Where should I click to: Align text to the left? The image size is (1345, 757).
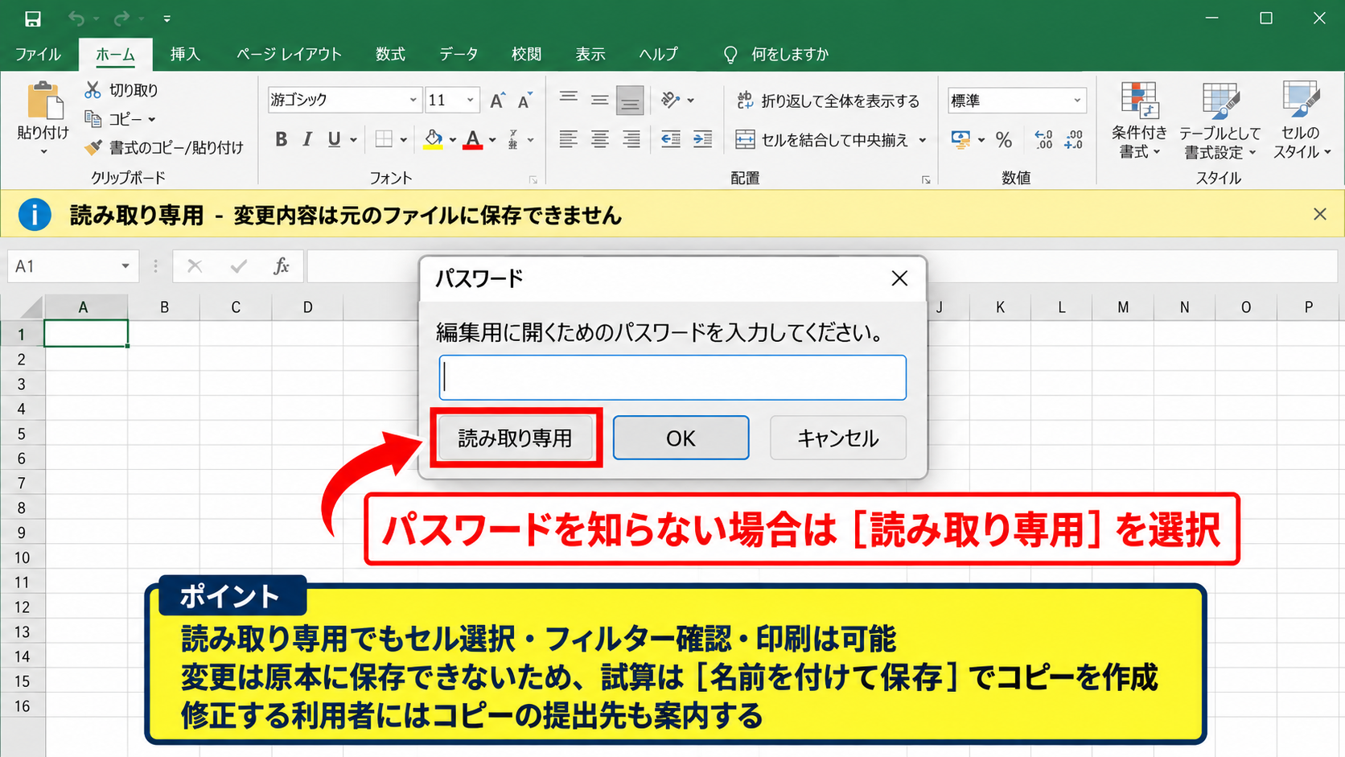coord(569,139)
